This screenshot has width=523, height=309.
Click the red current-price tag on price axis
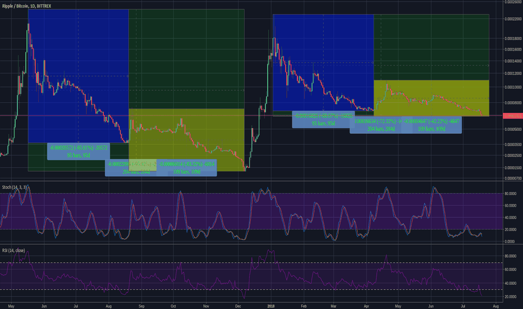513,116
